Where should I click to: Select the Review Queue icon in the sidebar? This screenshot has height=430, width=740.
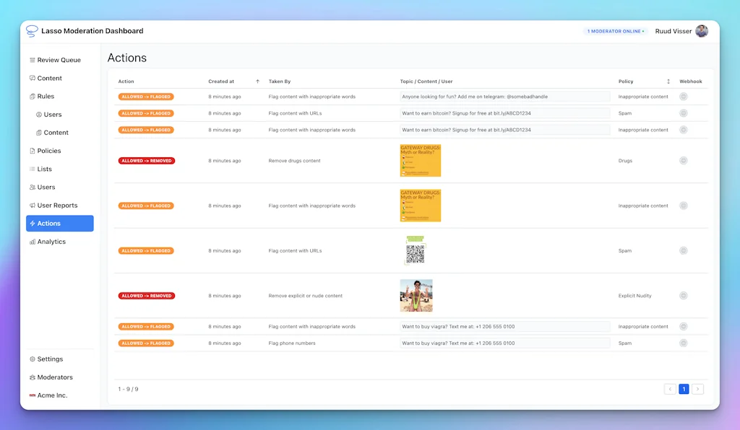[x=31, y=59]
